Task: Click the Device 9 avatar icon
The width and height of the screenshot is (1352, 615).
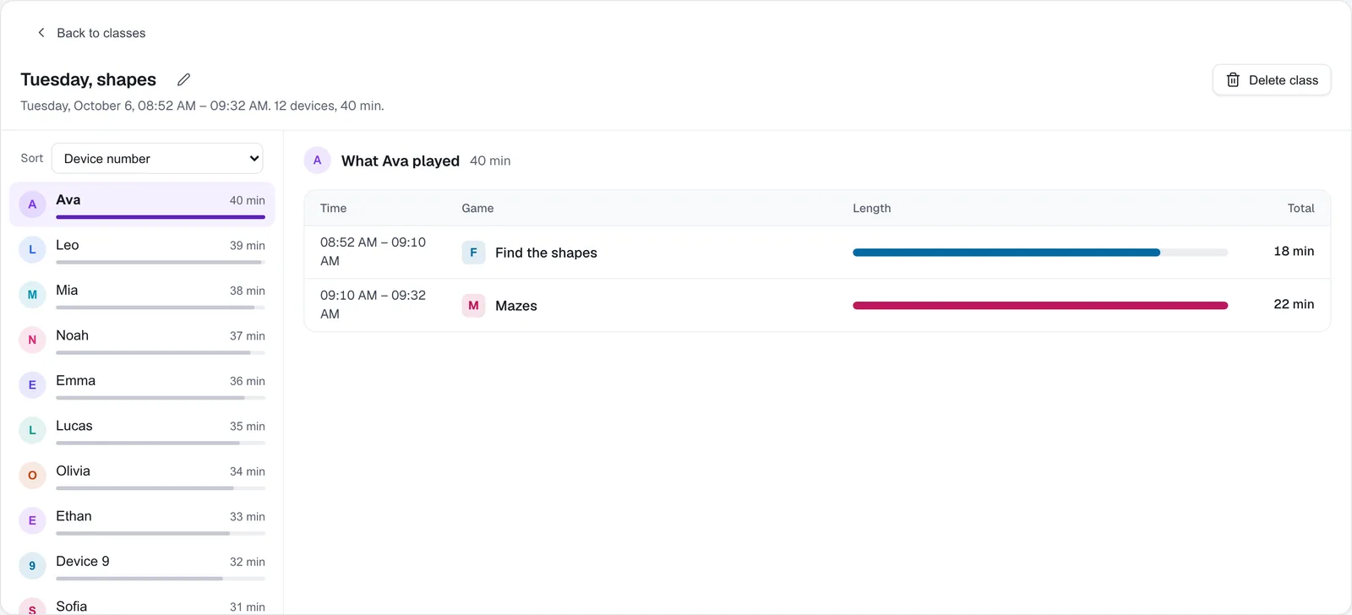Action: 32,566
